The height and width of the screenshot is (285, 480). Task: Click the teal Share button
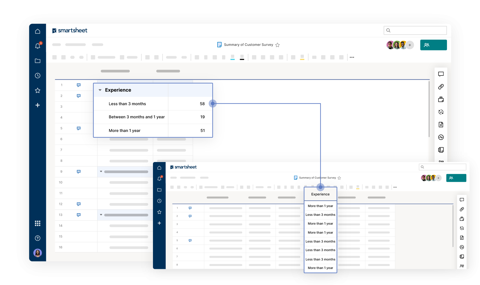433,45
